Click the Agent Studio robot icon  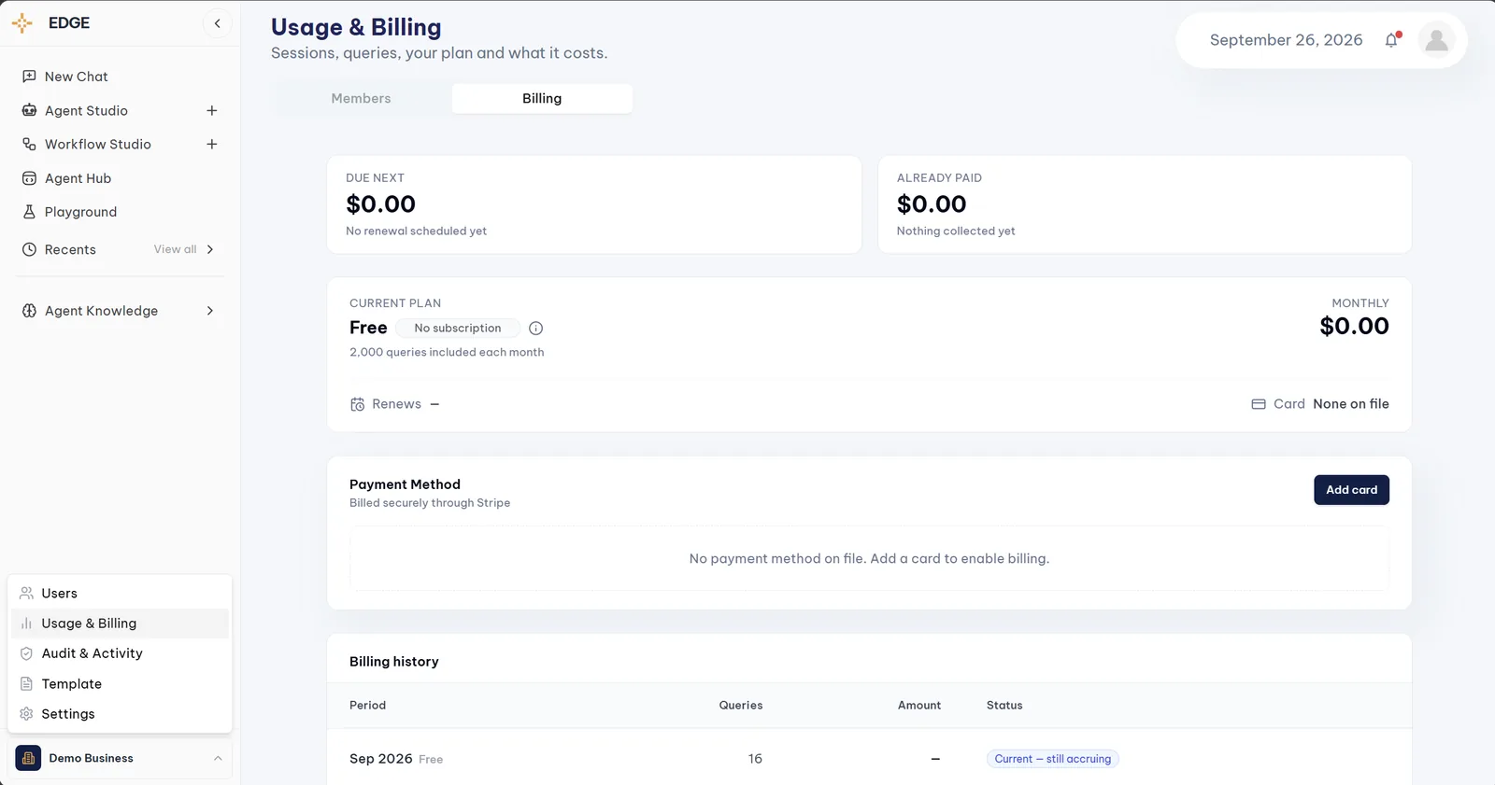point(29,110)
